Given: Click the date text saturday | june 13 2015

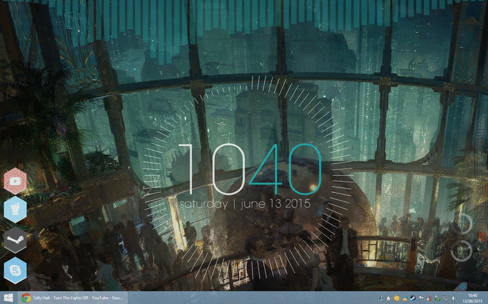Looking at the screenshot, I should tap(245, 204).
